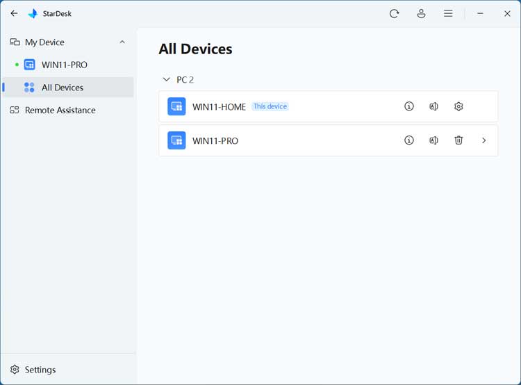This screenshot has height=385, width=521.
Task: Click the Settings gear icon in sidebar
Action: (x=15, y=370)
